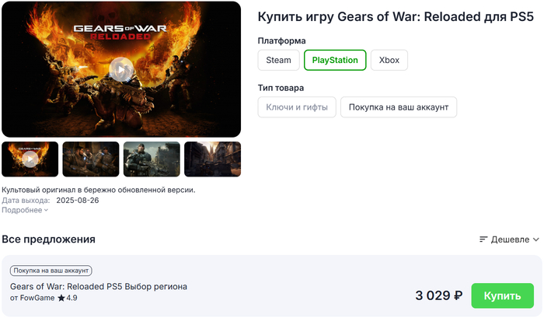Open the FowGame seller profile

37,298
